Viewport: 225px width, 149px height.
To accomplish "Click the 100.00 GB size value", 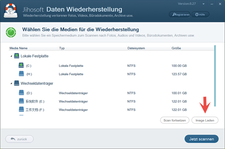I will point(179,66).
